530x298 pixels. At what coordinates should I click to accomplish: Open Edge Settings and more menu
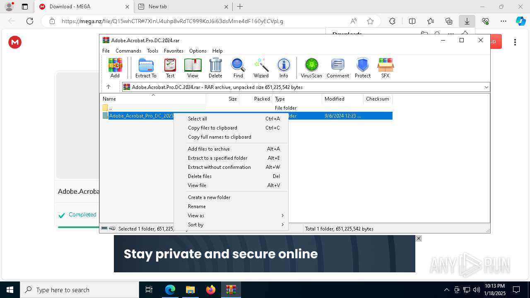(x=503, y=21)
